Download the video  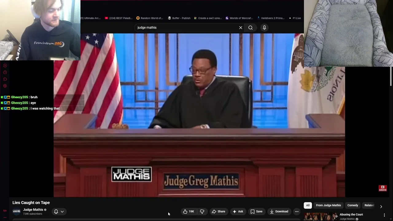click(279, 211)
